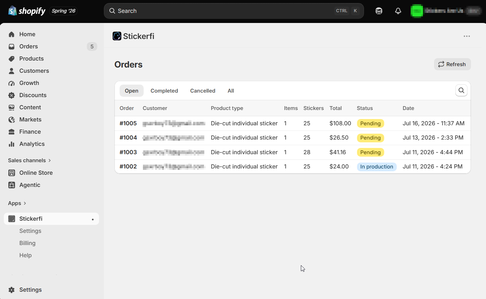Open the Sidekick assistant icon
486x299 pixels.
(x=379, y=11)
